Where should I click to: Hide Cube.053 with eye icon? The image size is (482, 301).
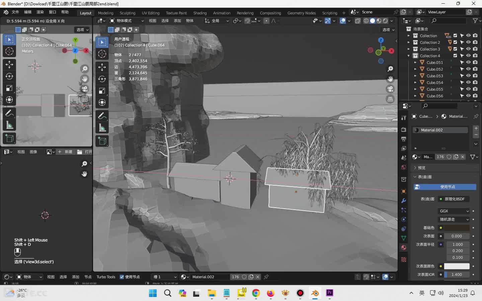[468, 76]
